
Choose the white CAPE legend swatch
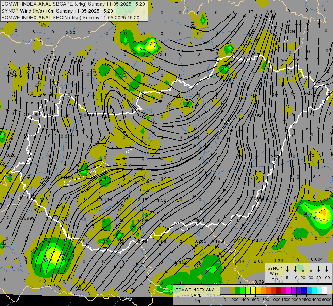tap(325, 291)
